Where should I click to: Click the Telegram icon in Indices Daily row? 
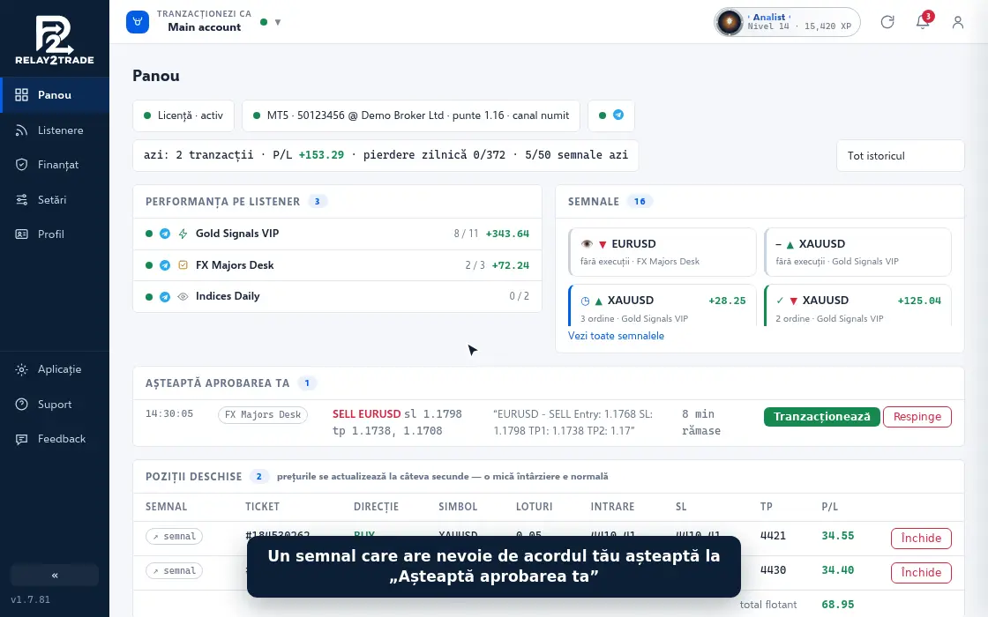[x=164, y=296]
